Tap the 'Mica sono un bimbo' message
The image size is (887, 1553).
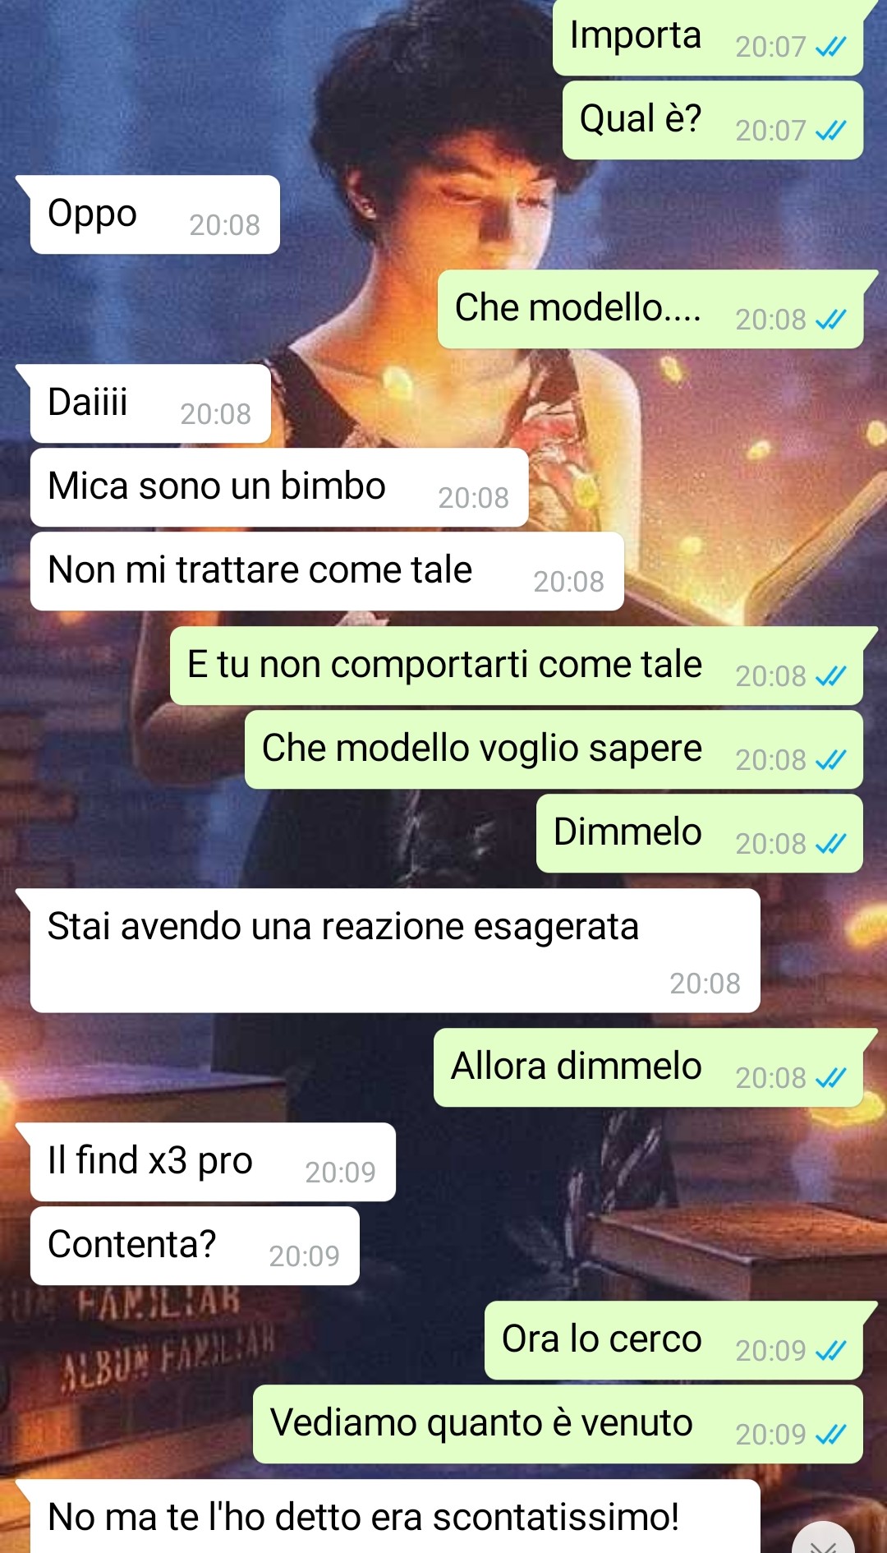[279, 487]
